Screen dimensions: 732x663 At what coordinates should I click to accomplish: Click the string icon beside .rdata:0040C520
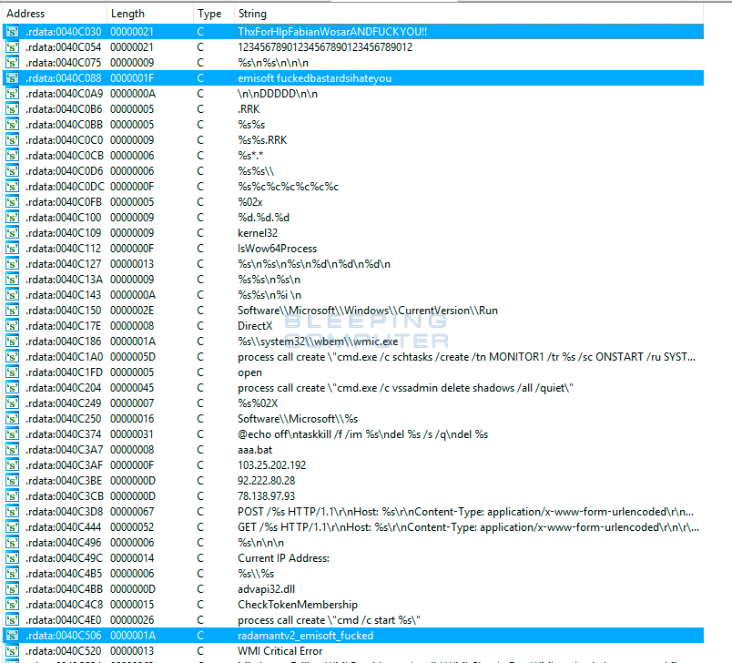pos(12,651)
